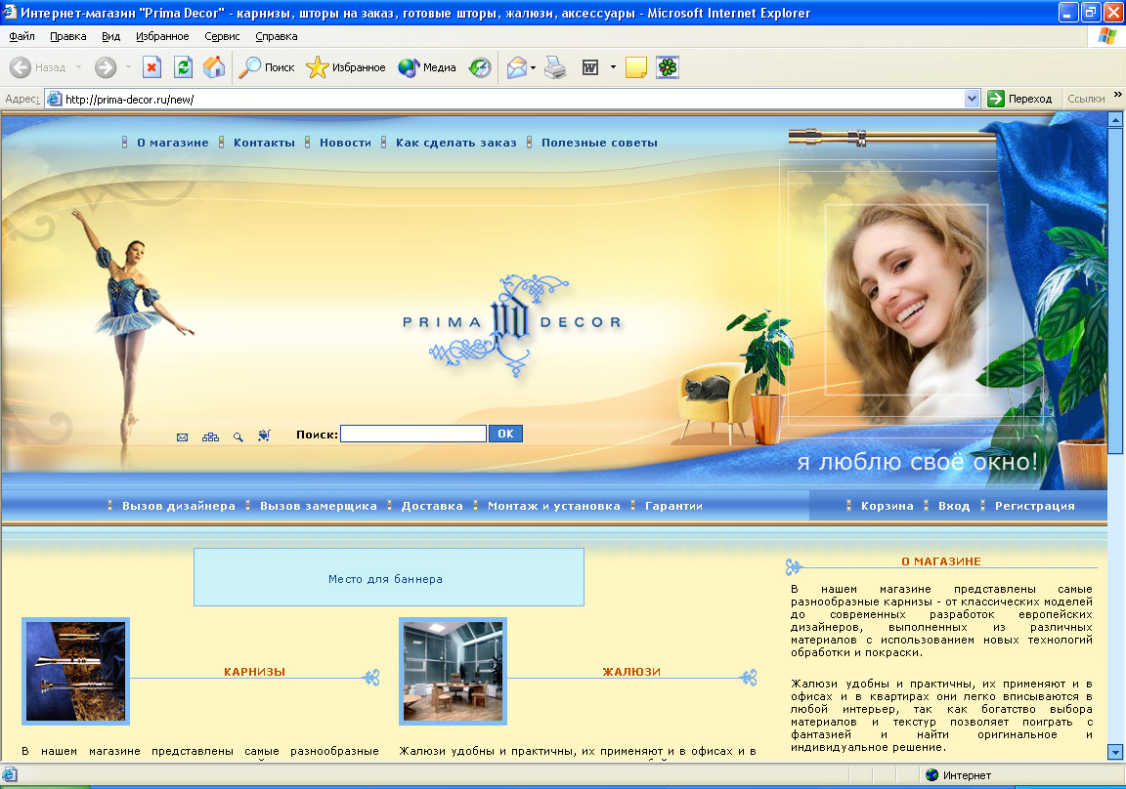The image size is (1126, 789).
Task: Click the vertical scrollbar down arrow
Action: (x=1115, y=752)
